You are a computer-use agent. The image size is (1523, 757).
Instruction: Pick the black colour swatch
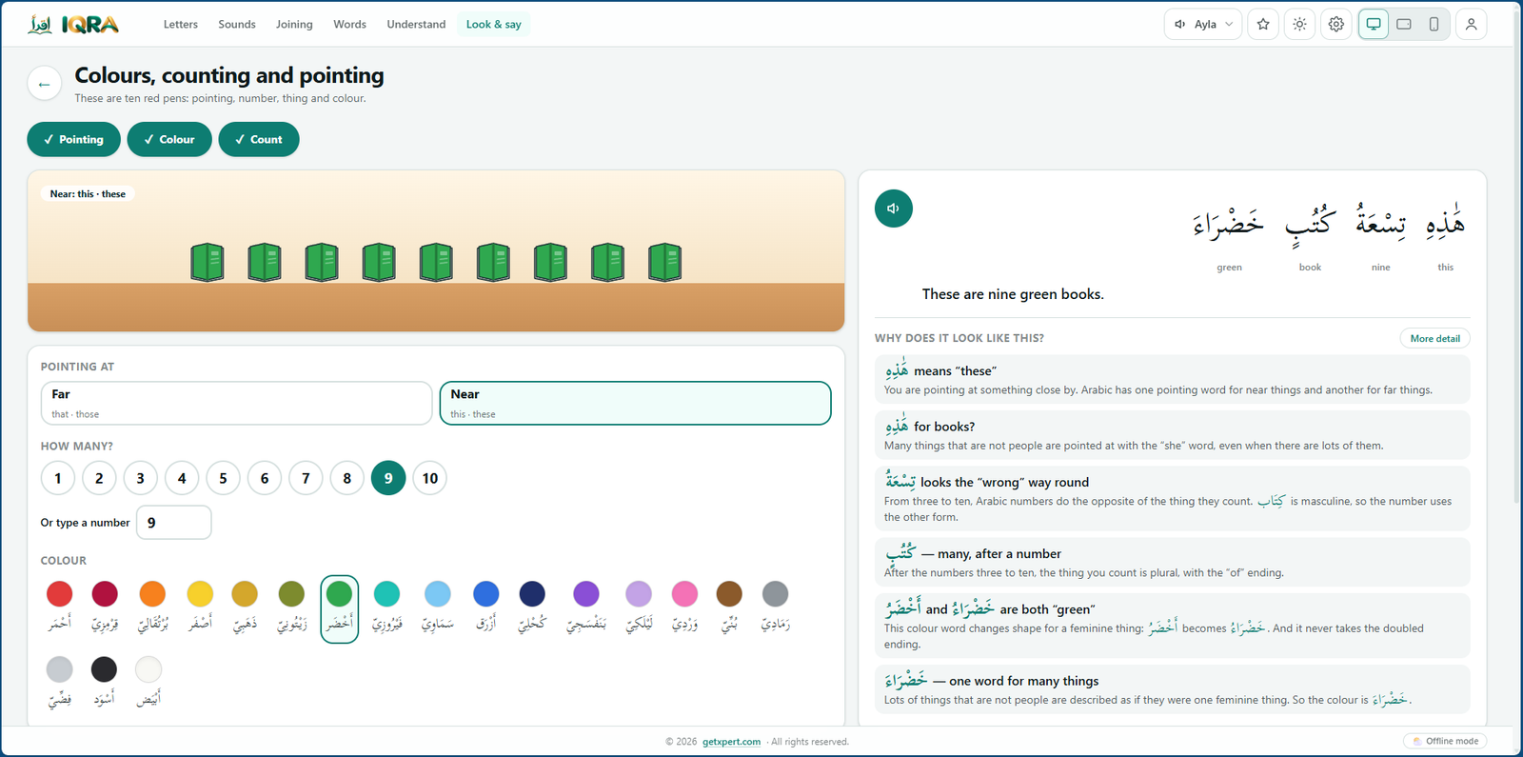click(104, 669)
